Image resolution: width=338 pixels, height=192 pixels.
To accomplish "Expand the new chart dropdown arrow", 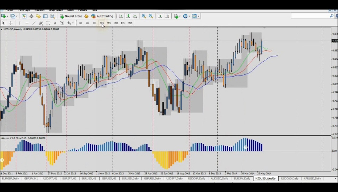I will tap(7, 16).
